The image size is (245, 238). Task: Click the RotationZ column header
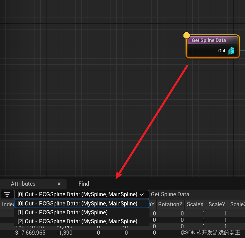[170, 204]
